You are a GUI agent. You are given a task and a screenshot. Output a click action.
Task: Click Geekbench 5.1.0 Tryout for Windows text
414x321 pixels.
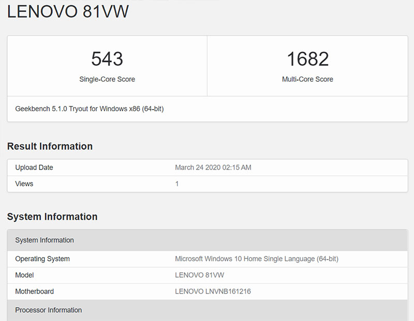coord(90,109)
